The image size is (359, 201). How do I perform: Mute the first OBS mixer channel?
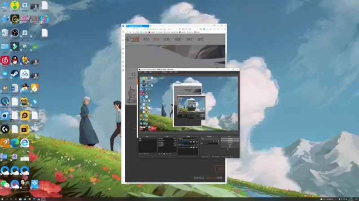click(x=194, y=142)
